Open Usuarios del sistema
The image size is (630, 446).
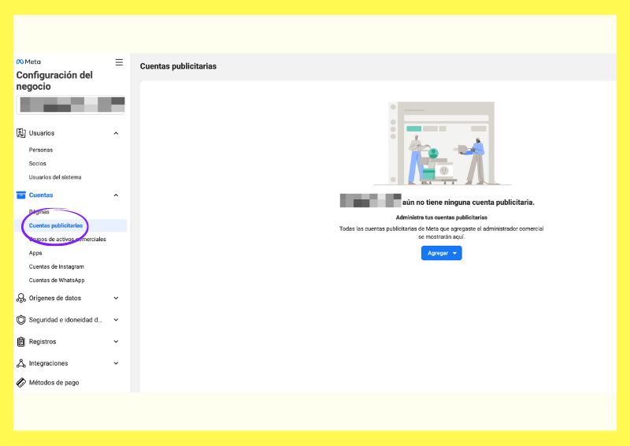pos(55,177)
